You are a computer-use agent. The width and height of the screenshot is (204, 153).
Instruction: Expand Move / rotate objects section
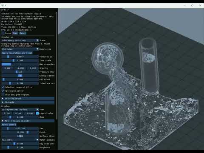(x=28, y=121)
